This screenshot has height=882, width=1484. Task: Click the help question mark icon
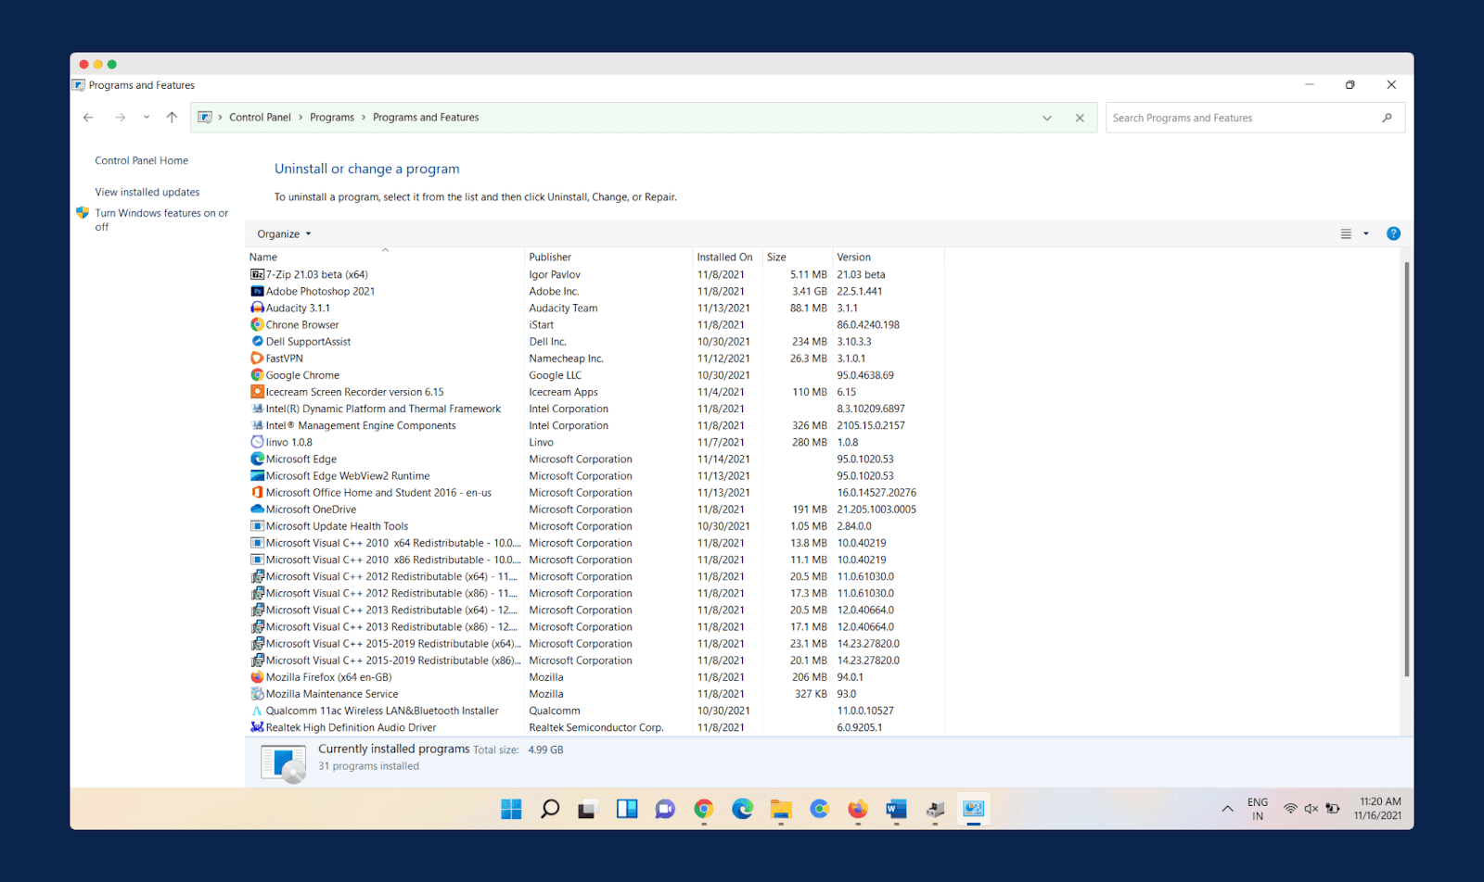pos(1392,233)
